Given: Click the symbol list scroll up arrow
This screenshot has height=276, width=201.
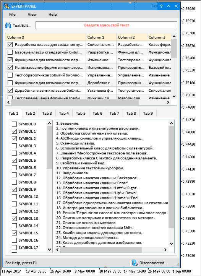Looking at the screenshot, I should pos(49,123).
